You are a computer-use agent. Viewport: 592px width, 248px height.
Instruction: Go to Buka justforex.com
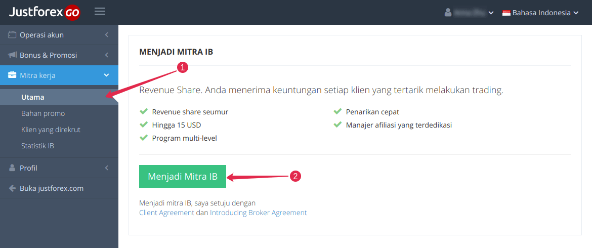point(59,188)
